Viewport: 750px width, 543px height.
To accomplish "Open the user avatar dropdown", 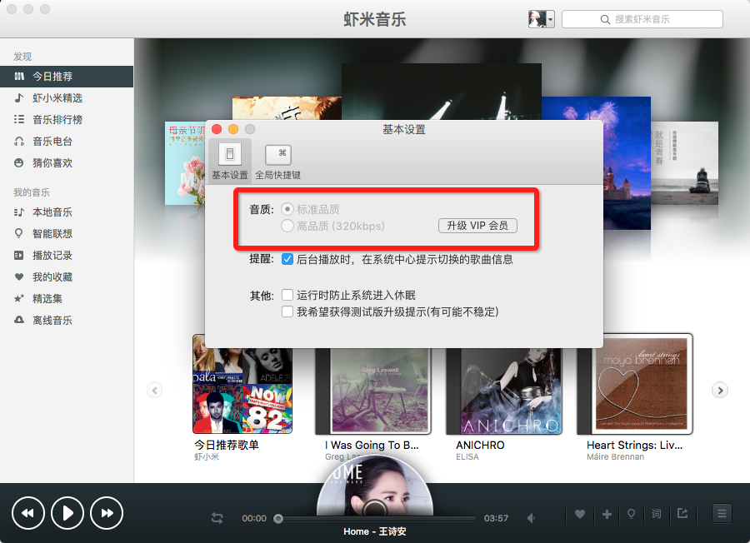I will (x=541, y=19).
